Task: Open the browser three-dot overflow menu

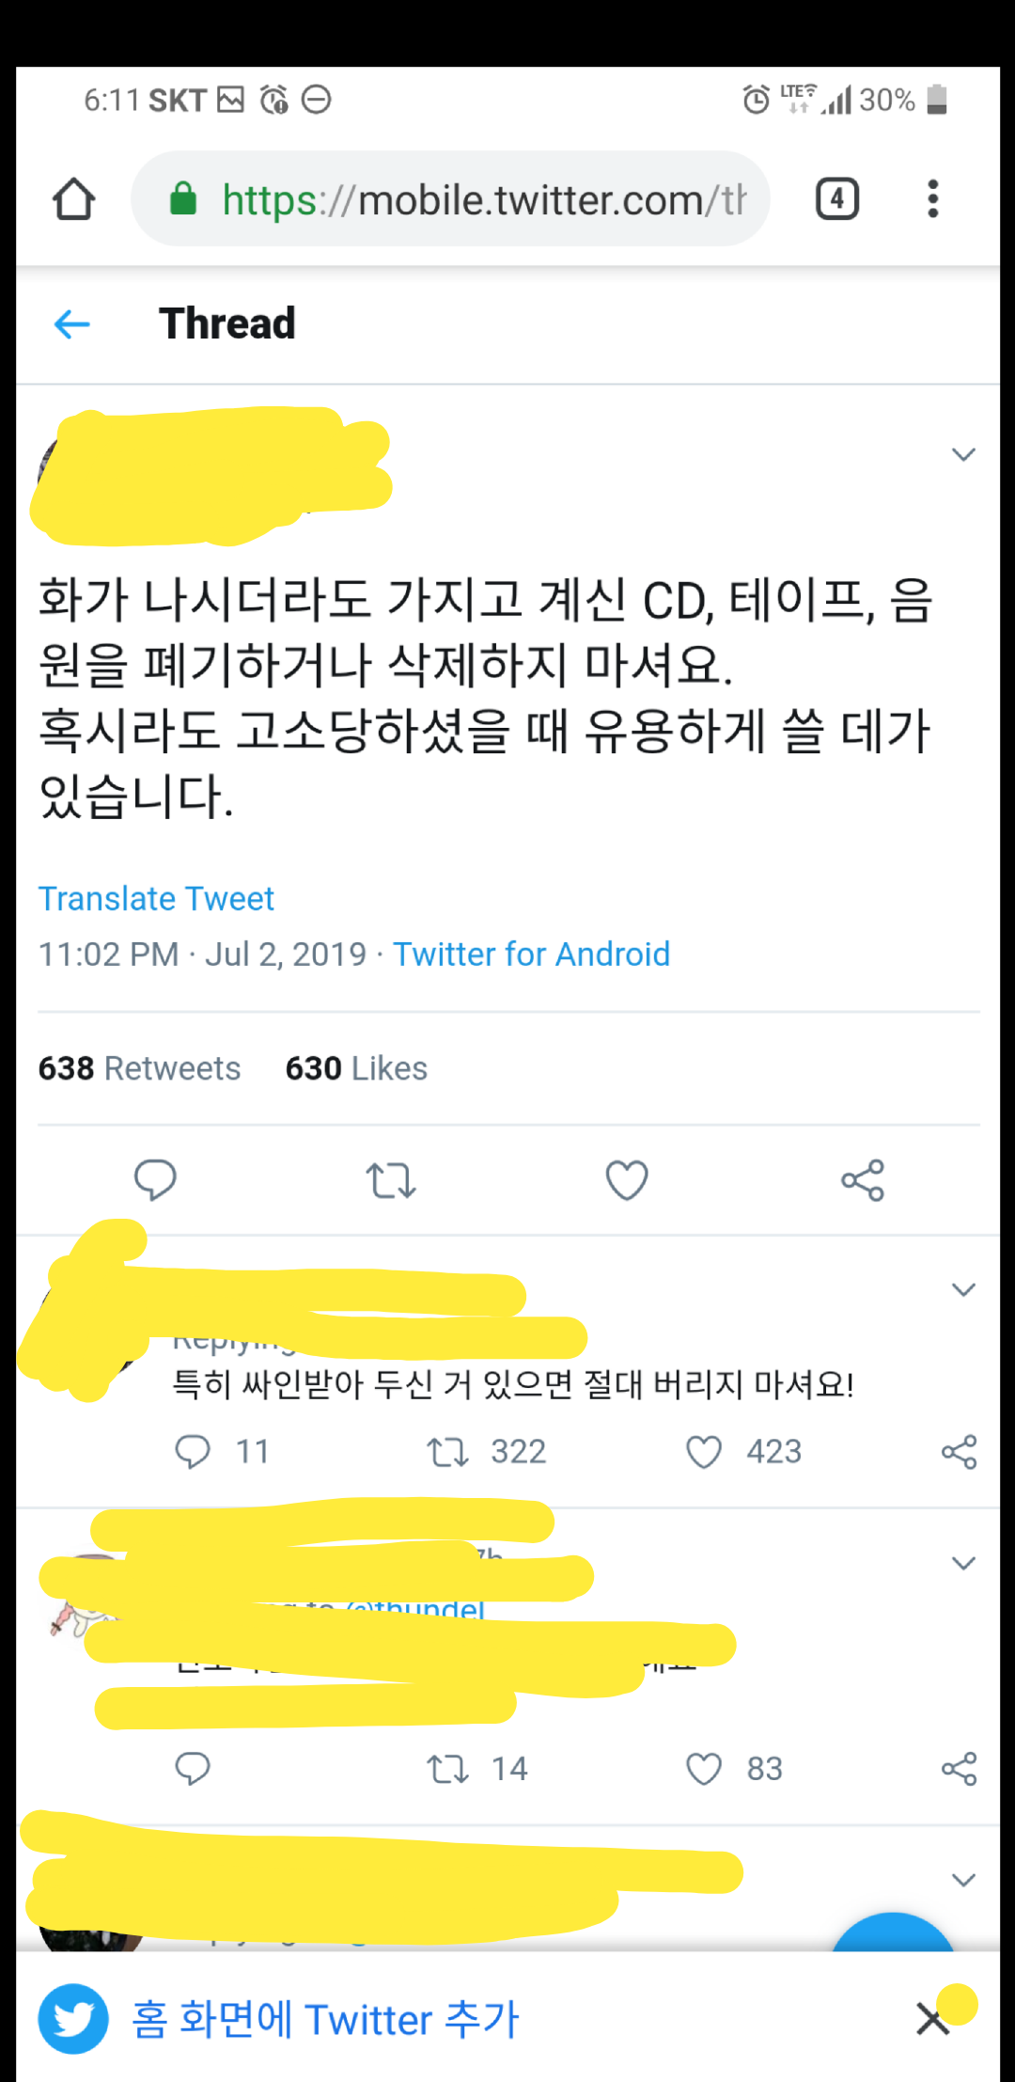Action: point(932,198)
